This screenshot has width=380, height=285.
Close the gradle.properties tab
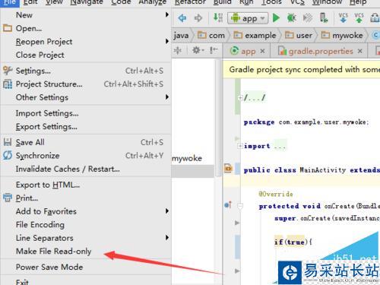tap(360, 51)
